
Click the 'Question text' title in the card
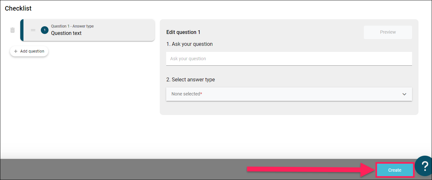click(66, 33)
